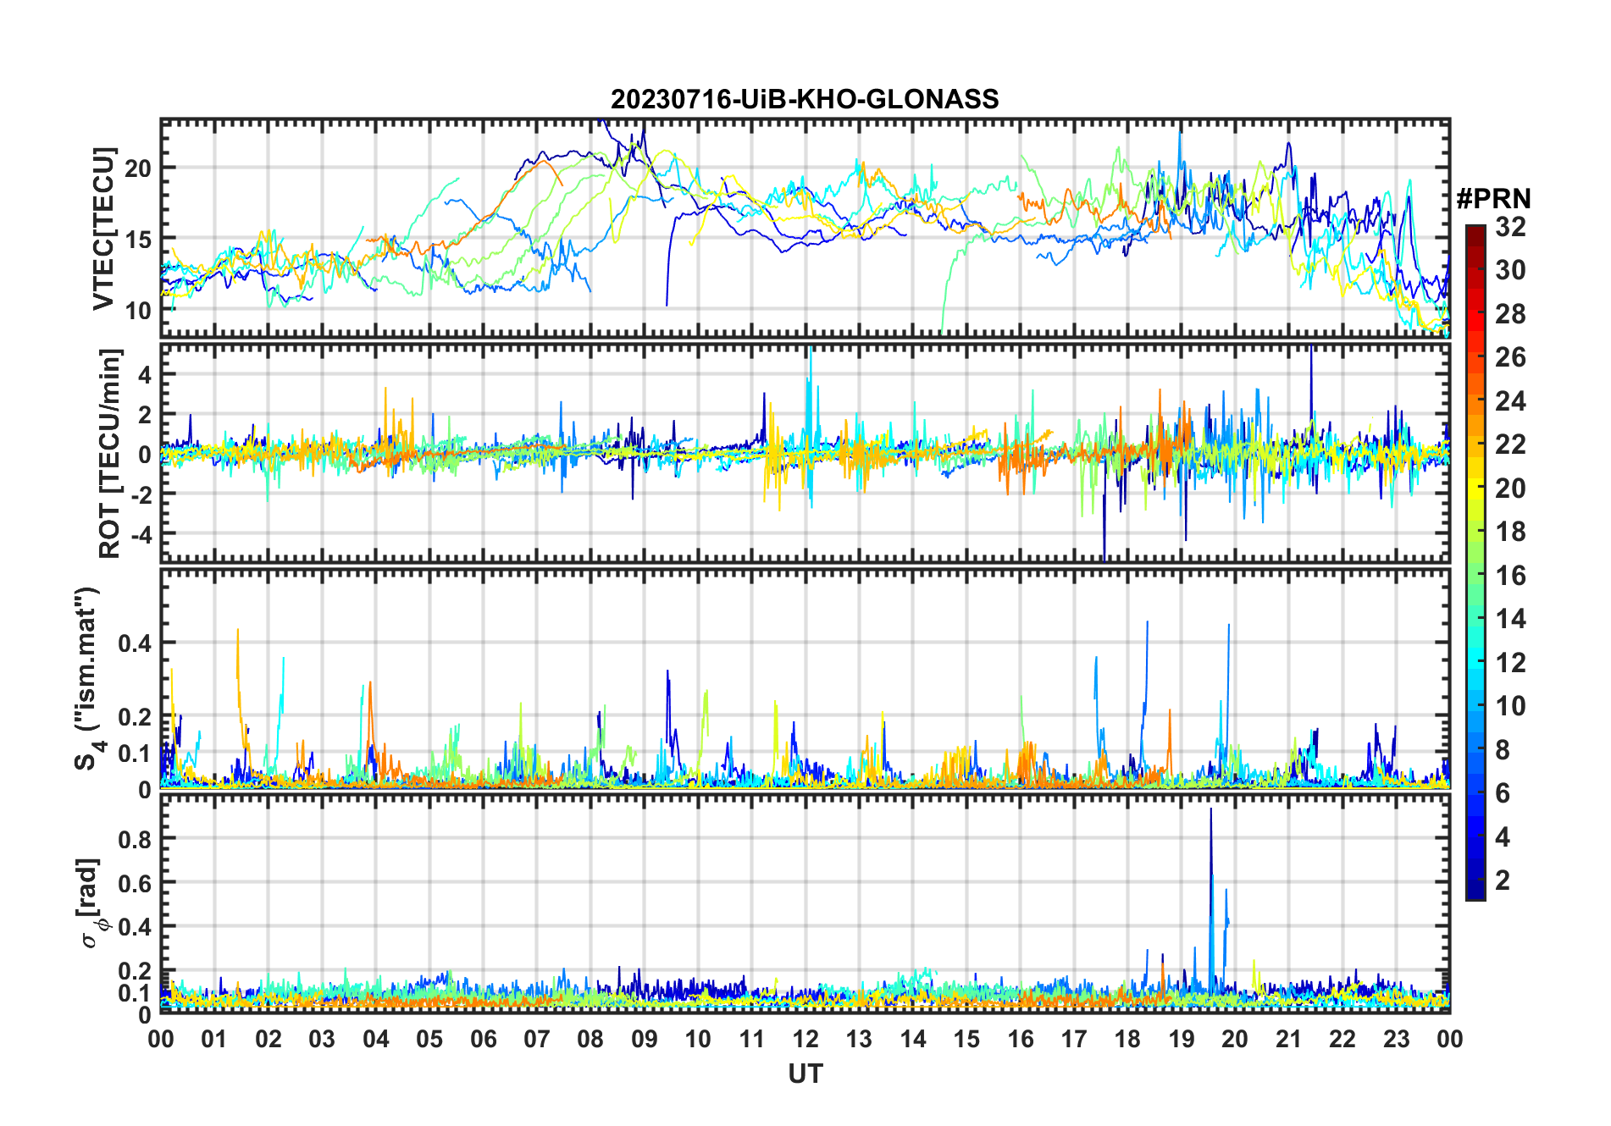Click the ROT [TECU/min] y-axis label
1611x1126 pixels.
click(110, 453)
